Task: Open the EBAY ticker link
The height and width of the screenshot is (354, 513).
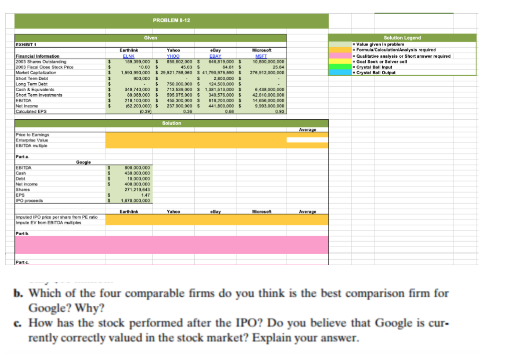Action: click(215, 56)
